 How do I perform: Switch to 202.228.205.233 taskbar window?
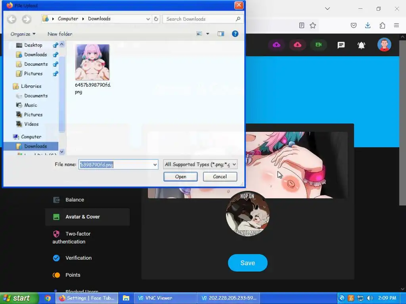point(229,298)
